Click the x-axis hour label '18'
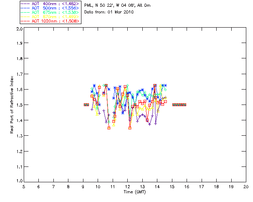This screenshot has height=202, width=253. (x=216, y=187)
